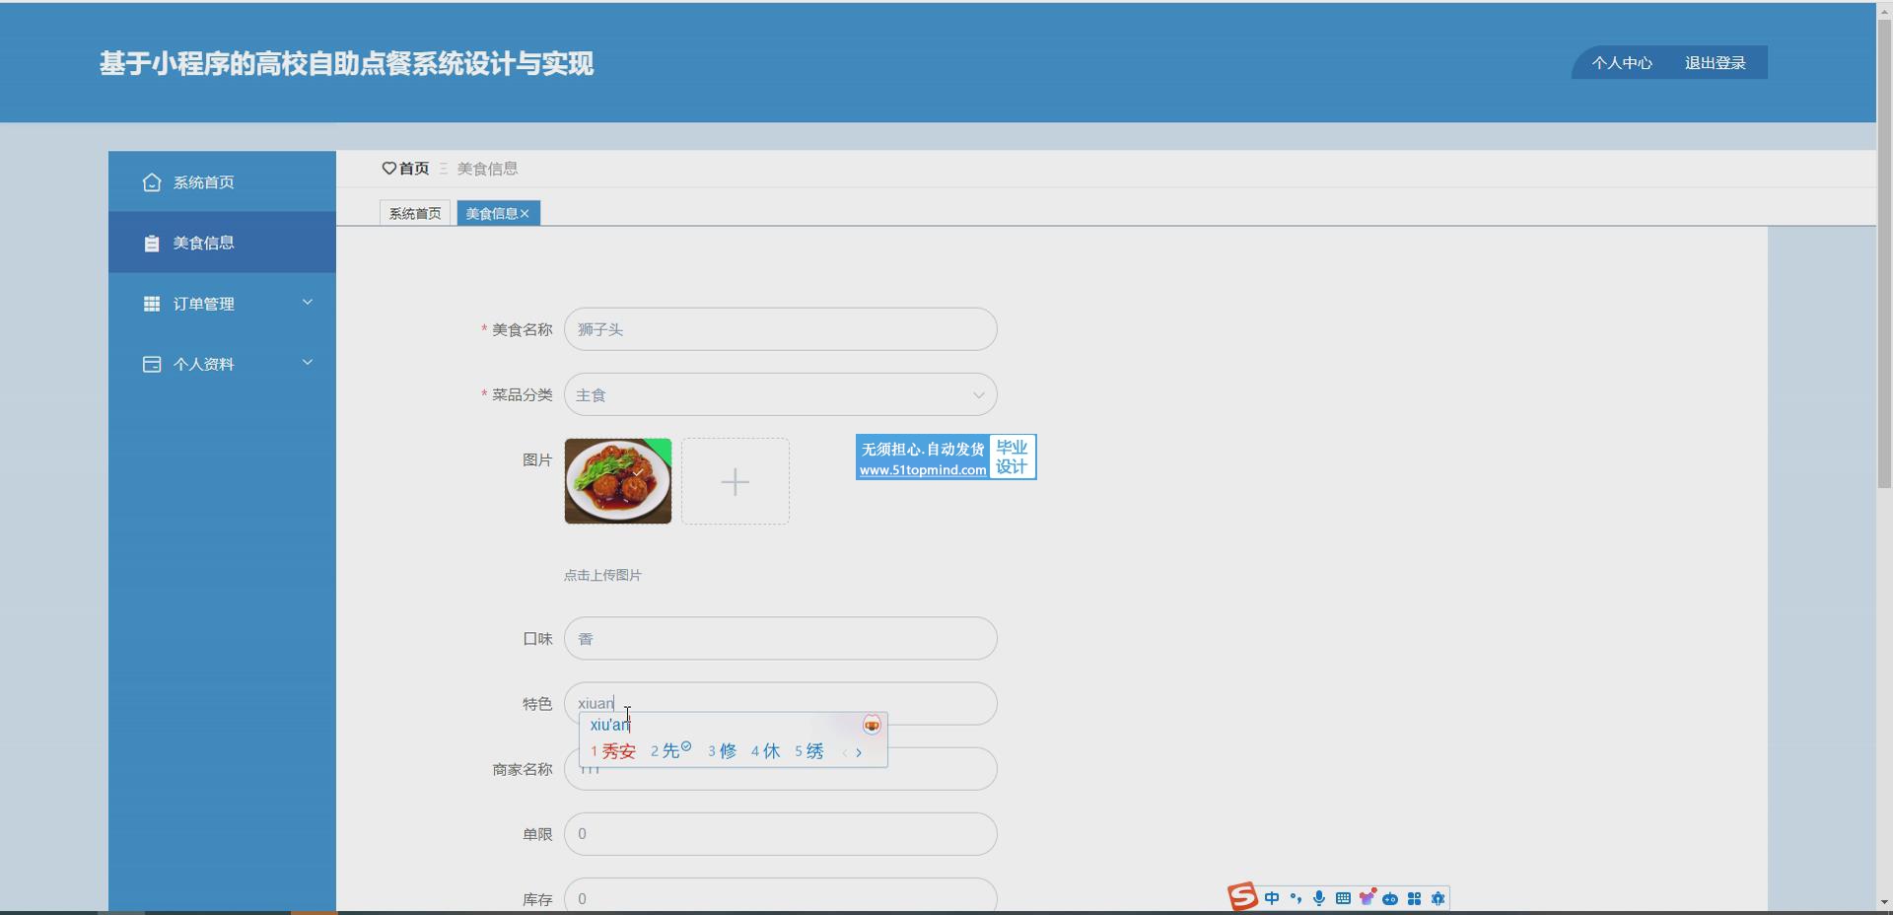Open 个人资料 sidebar menu item

pos(222,364)
